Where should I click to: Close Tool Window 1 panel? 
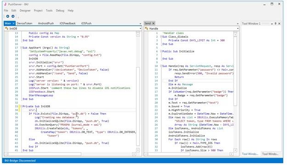click(x=279, y=23)
